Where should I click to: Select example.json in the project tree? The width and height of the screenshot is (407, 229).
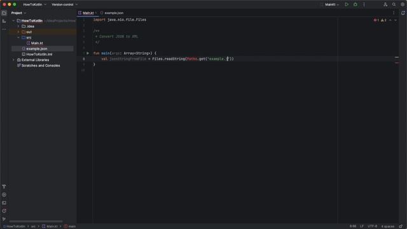point(36,49)
